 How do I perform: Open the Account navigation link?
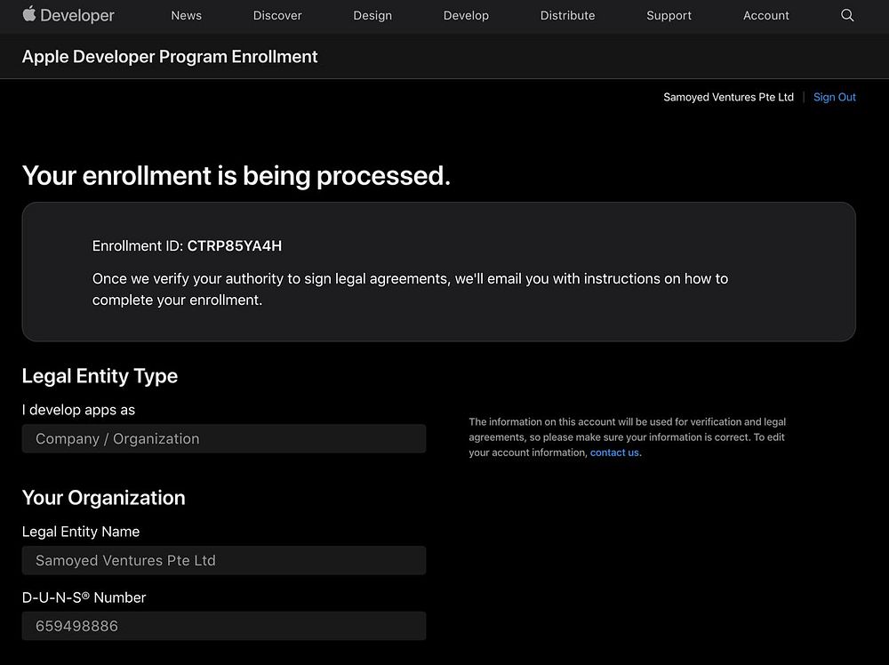[x=766, y=15]
